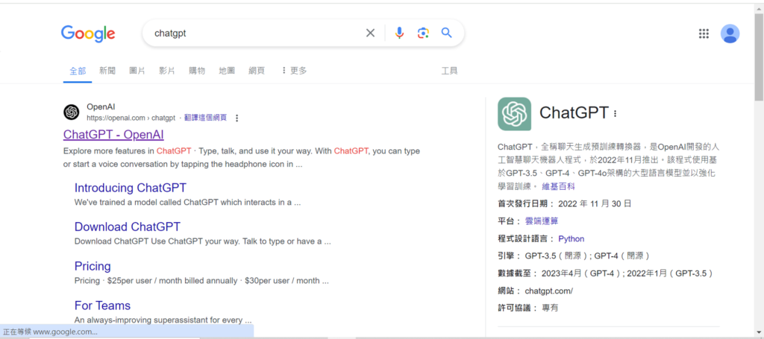This screenshot has width=764, height=339.
Task: Open Google Lens image search
Action: tap(423, 33)
